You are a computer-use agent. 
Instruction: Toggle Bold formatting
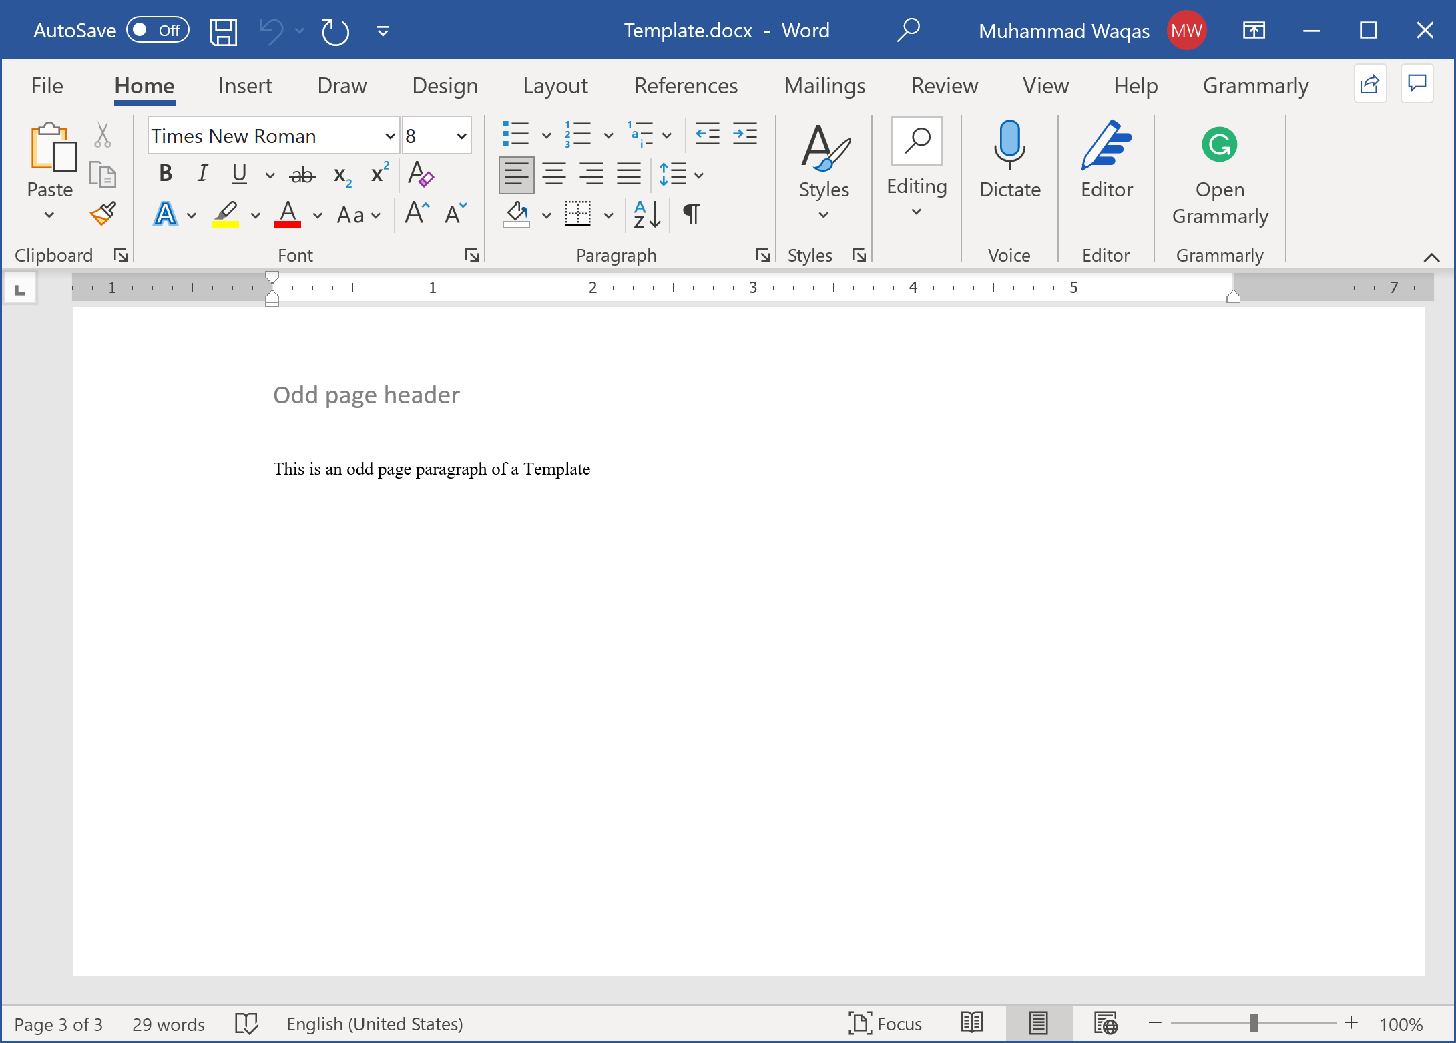coord(166,174)
